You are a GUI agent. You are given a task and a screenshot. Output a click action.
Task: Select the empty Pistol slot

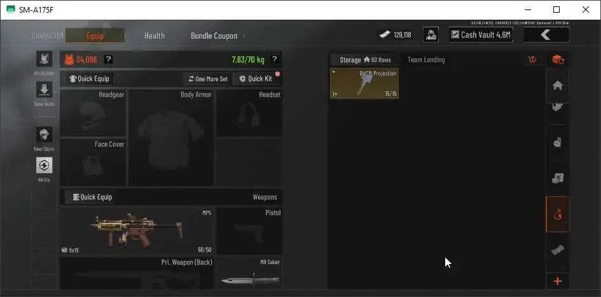pyautogui.click(x=249, y=231)
